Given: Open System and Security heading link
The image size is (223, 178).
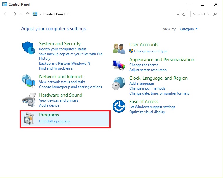Looking at the screenshot, I should [x=60, y=44].
